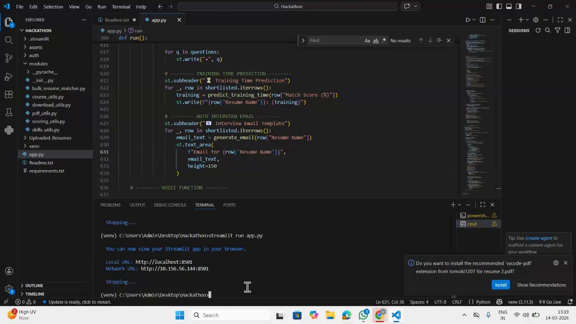
Task: Switch to the DEBUG CONSOLE tab
Action: coord(170,205)
